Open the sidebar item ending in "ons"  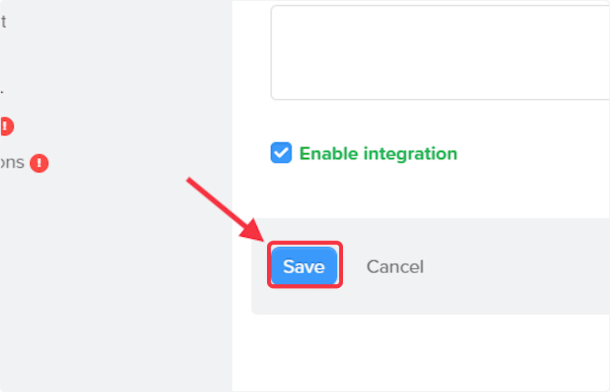(12, 162)
